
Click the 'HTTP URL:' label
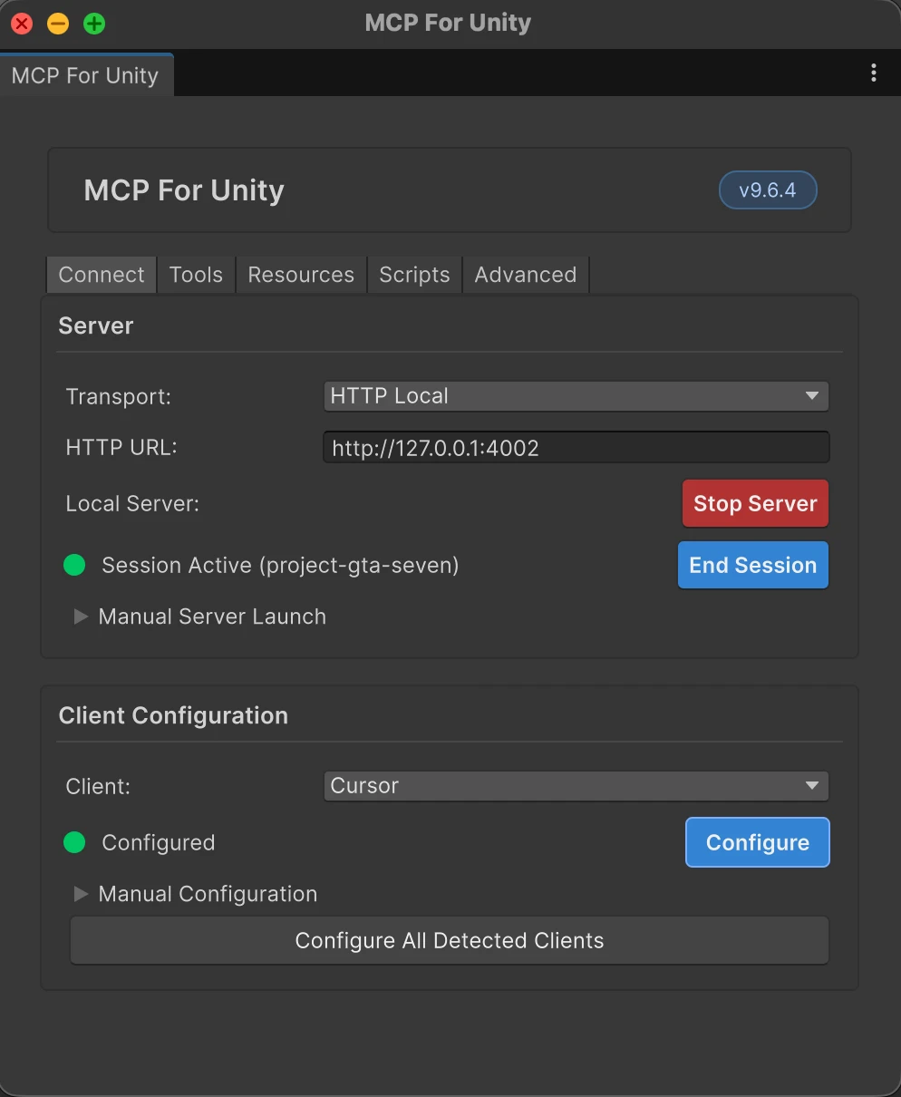click(x=121, y=448)
